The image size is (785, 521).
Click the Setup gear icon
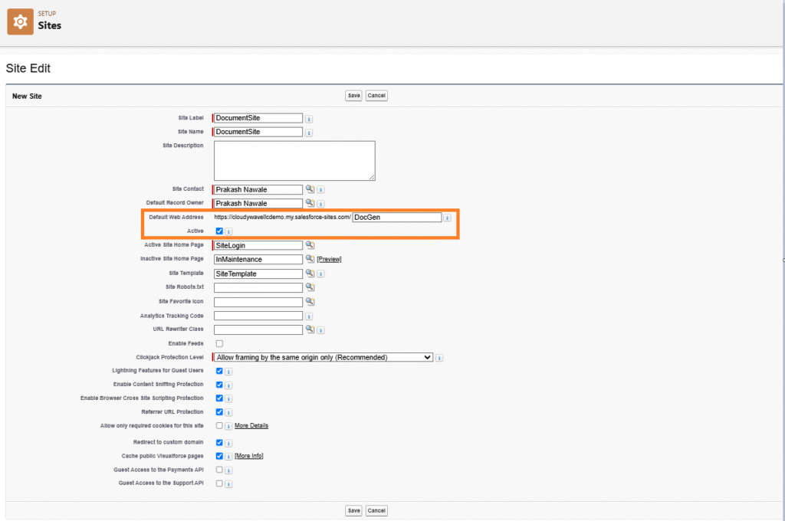point(20,21)
